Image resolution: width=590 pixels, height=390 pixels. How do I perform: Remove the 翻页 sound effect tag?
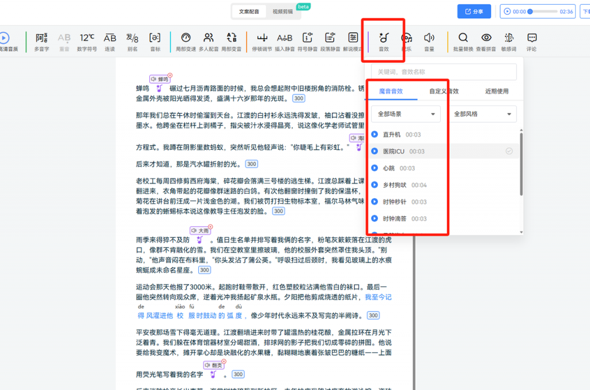click(x=224, y=361)
